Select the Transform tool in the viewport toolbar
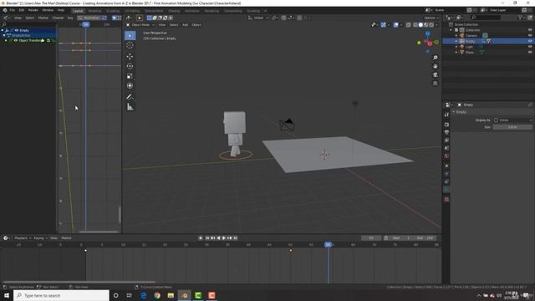 click(130, 85)
